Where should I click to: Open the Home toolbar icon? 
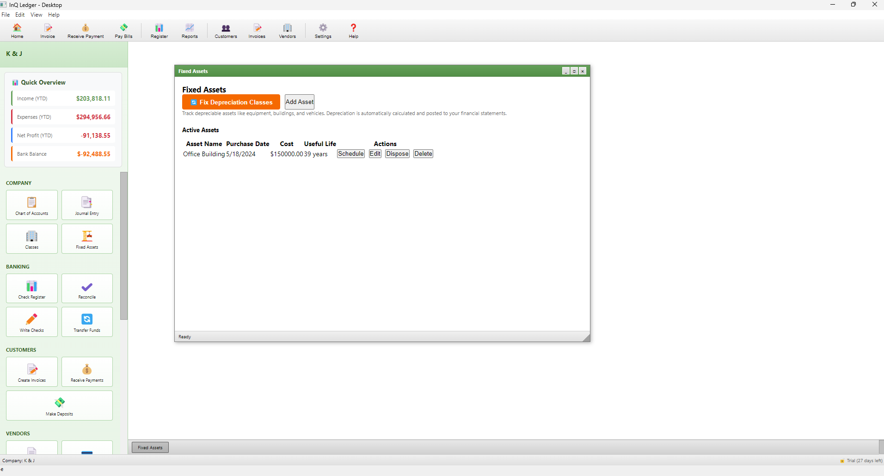click(x=17, y=31)
